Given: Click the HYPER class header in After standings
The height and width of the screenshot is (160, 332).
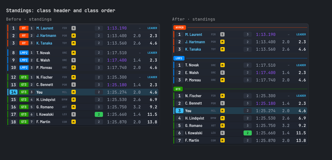Looking at the screenshot, I should [x=180, y=27].
